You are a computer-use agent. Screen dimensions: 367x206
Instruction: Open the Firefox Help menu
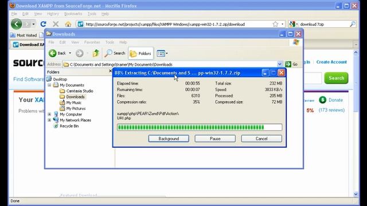(x=105, y=14)
